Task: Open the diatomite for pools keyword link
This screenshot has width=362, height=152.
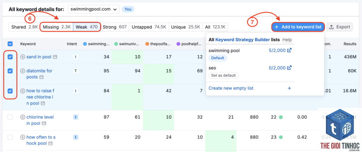Action: pos(39,74)
